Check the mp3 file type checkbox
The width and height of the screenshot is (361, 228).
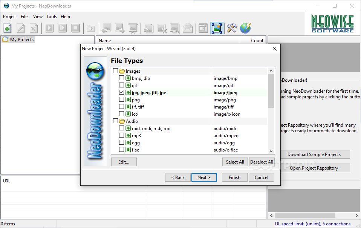[122, 135]
